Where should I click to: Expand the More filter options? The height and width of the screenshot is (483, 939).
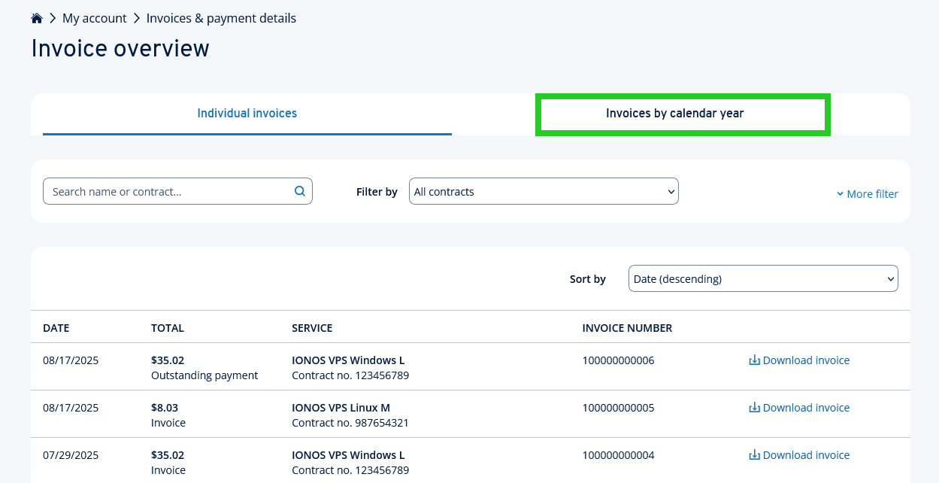(x=872, y=193)
